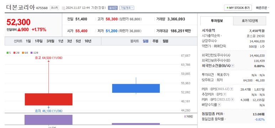
Task: Click the 외국인보유주식수 value 116,439
Action: point(259,61)
